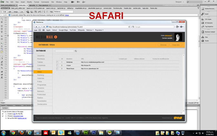Click the ID column header in sites table

tap(62, 59)
